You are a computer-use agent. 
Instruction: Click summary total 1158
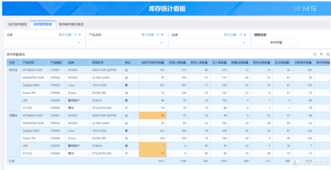183,161
